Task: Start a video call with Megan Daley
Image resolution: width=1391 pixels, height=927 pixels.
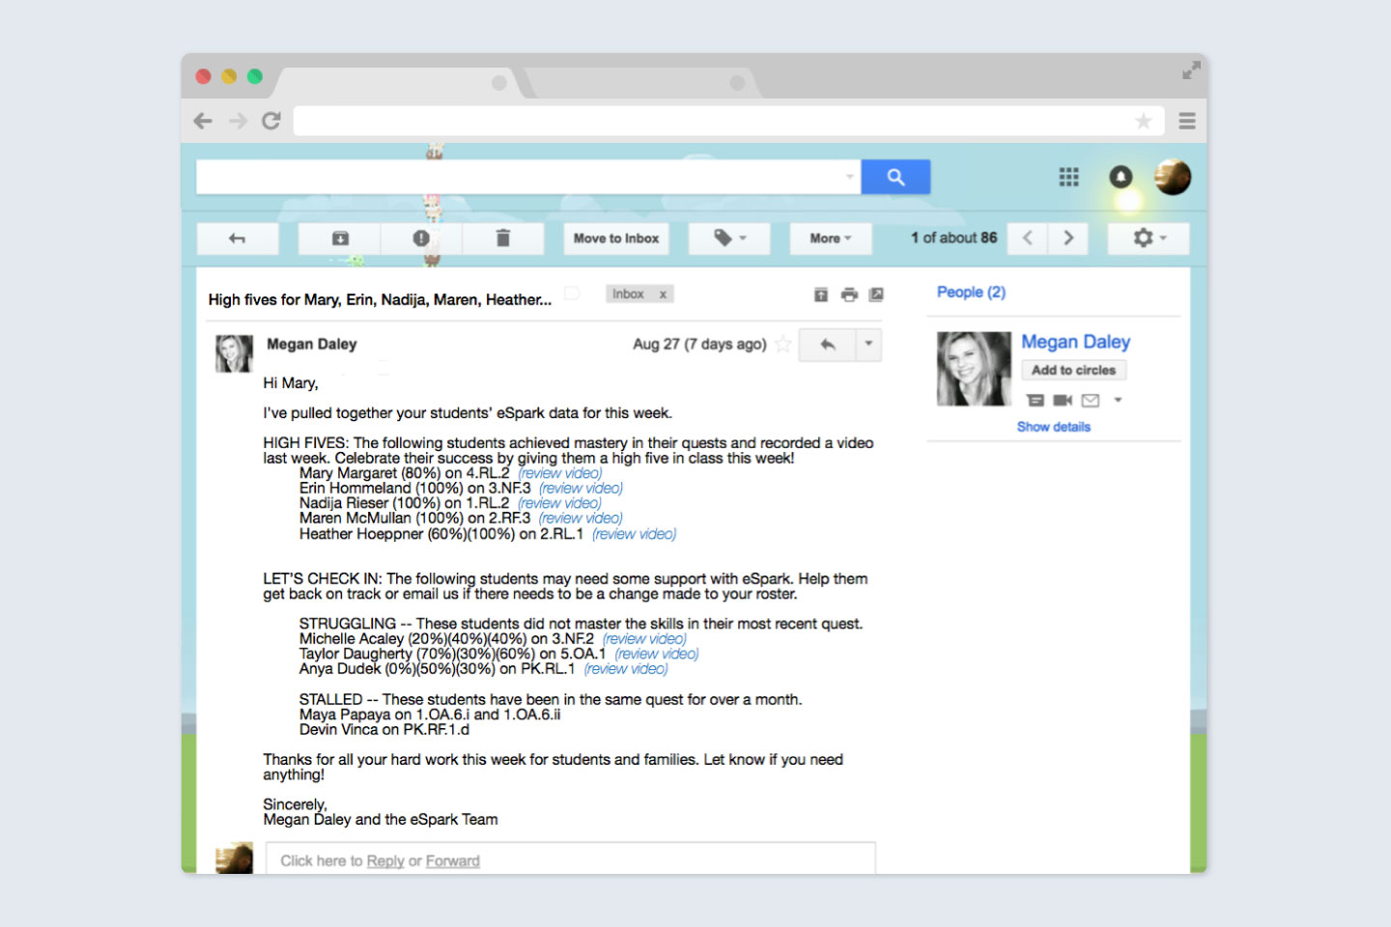Action: [1063, 400]
